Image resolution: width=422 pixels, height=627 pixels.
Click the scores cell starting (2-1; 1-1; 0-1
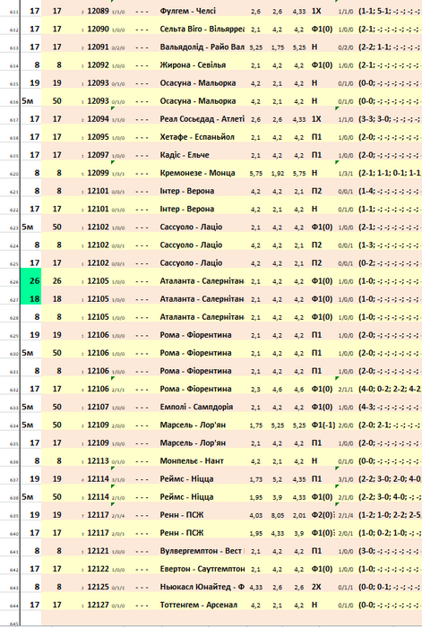[x=390, y=173]
